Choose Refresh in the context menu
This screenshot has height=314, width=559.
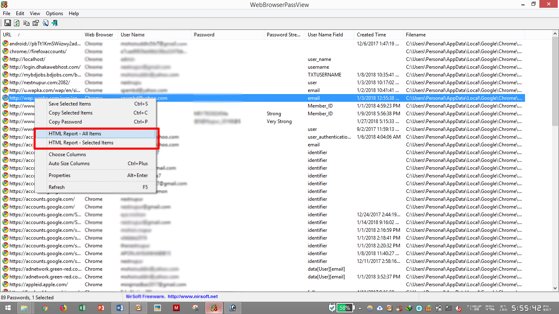click(x=95, y=187)
